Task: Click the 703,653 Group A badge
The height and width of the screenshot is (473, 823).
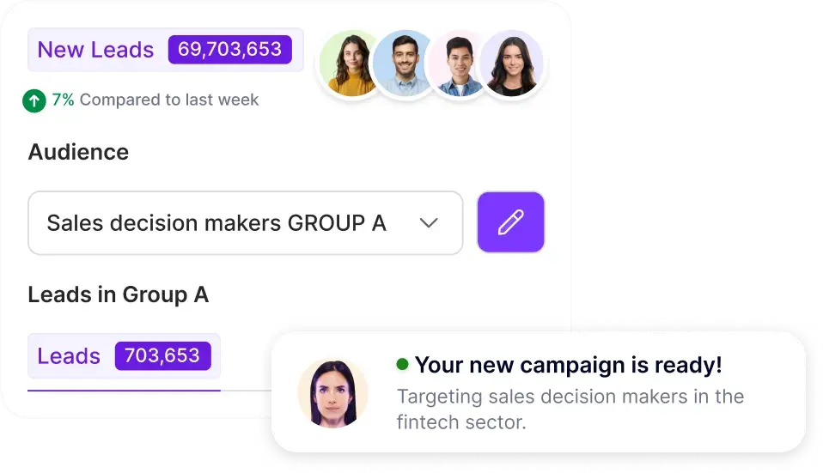Action: click(162, 355)
